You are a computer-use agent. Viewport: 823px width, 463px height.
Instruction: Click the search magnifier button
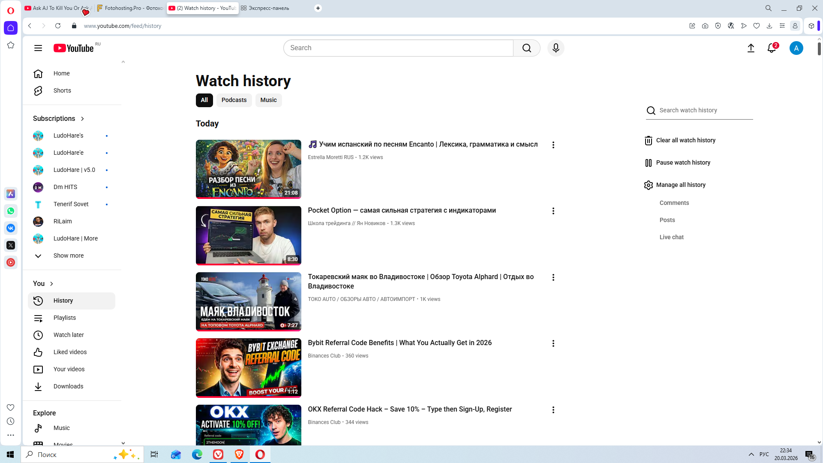526,48
